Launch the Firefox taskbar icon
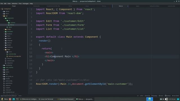The width and height of the screenshot is (180, 101). point(10,99)
